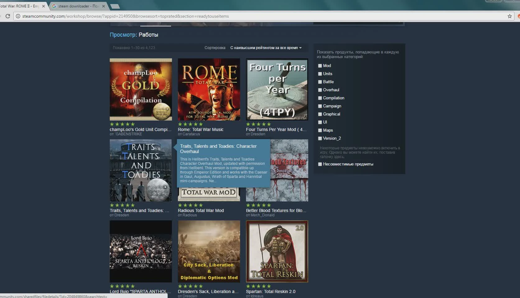This screenshot has width=520, height=298.
Task: Click the champLoo's Gold Compilation thumbnail
Action: [141, 89]
